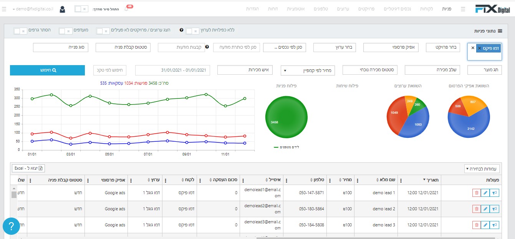
Task: Click the blue help question mark bubble
Action: tap(11, 226)
